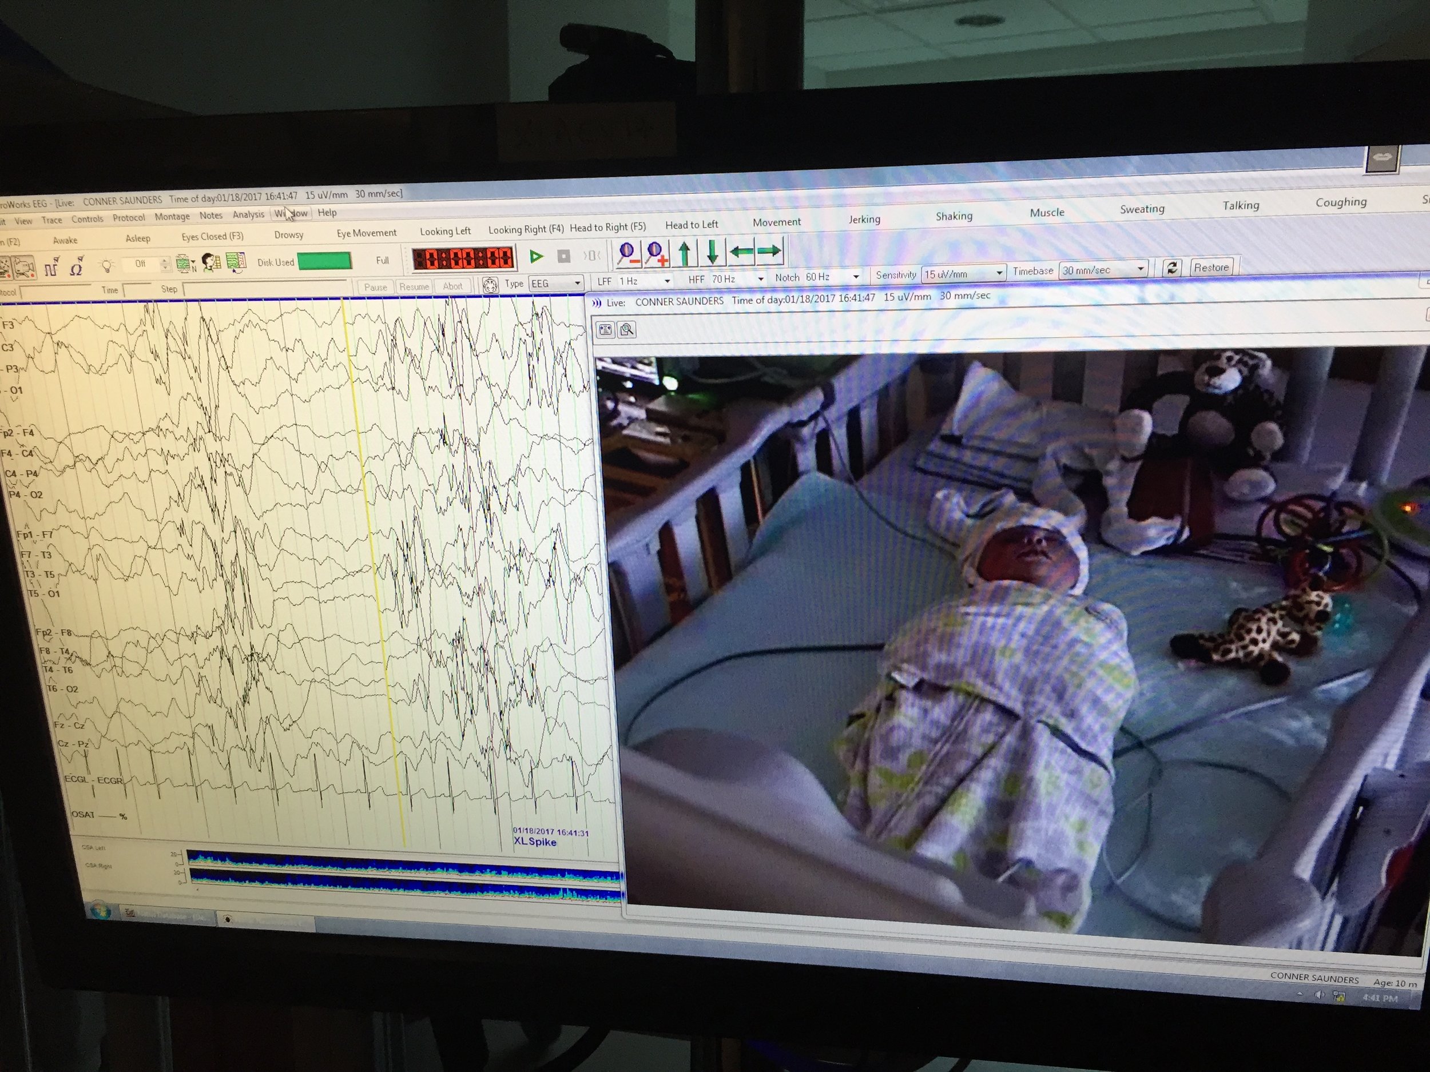Image resolution: width=1430 pixels, height=1072 pixels.
Task: Insert the Sweating annotation
Action: click(1142, 209)
